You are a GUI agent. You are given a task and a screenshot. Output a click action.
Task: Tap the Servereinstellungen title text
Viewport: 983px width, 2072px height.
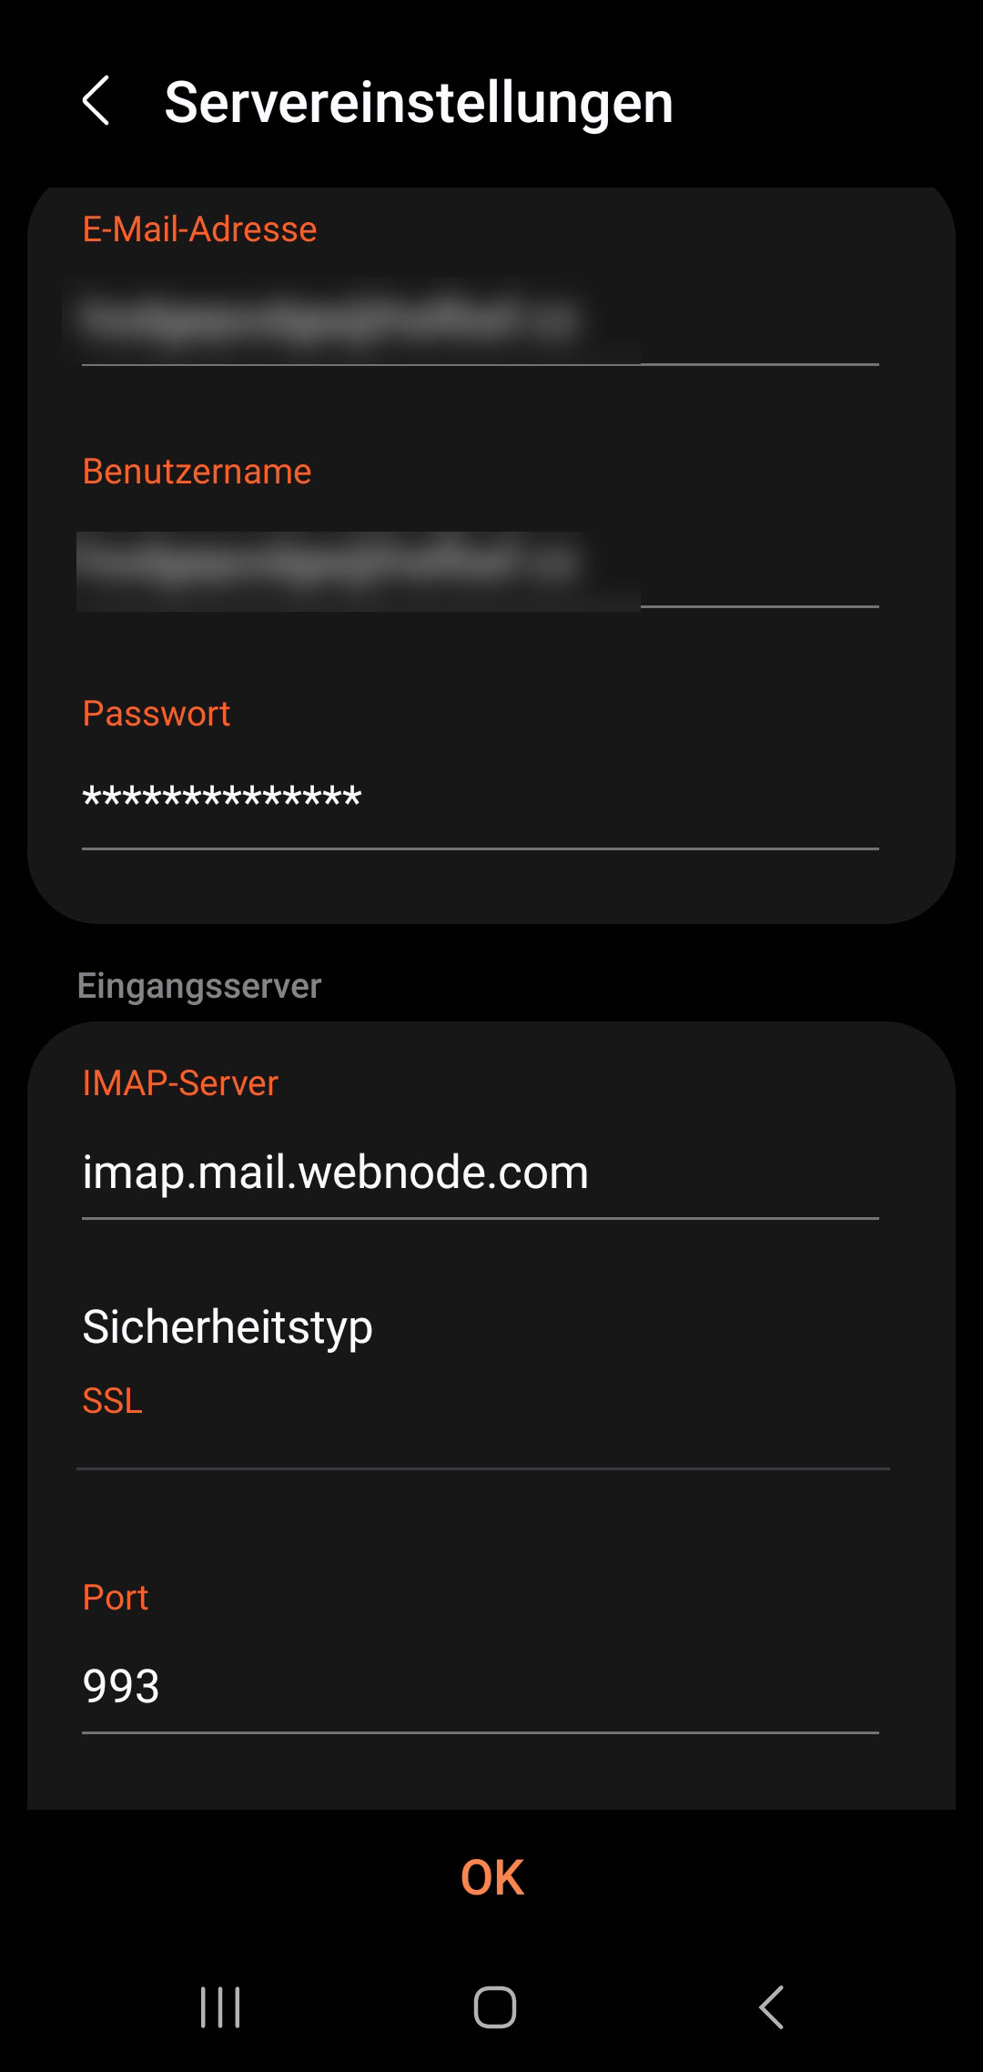[419, 102]
